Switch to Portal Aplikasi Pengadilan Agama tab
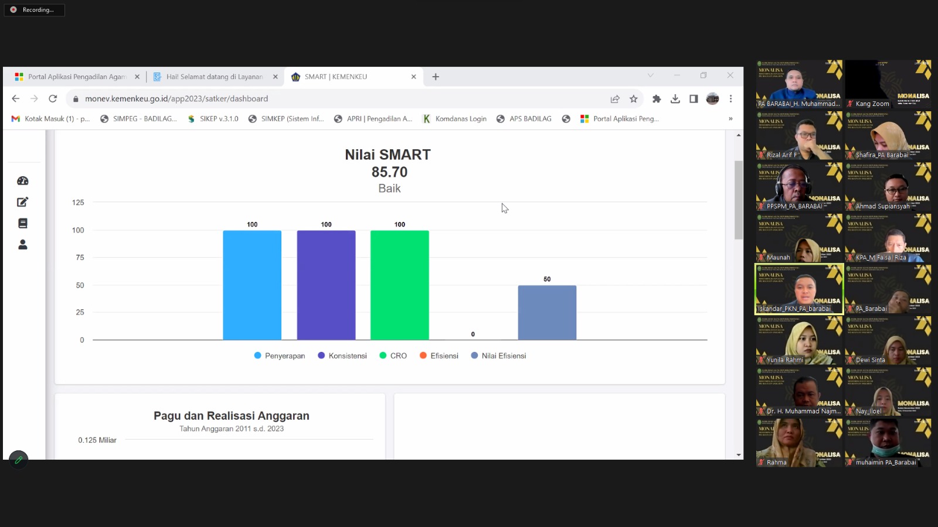This screenshot has height=527, width=938. point(76,77)
